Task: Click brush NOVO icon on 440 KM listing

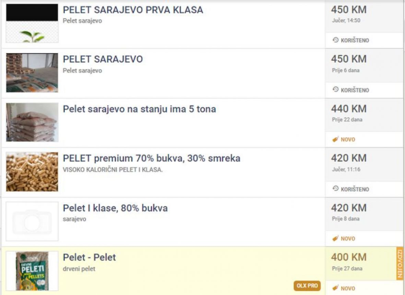Action: coord(335,139)
